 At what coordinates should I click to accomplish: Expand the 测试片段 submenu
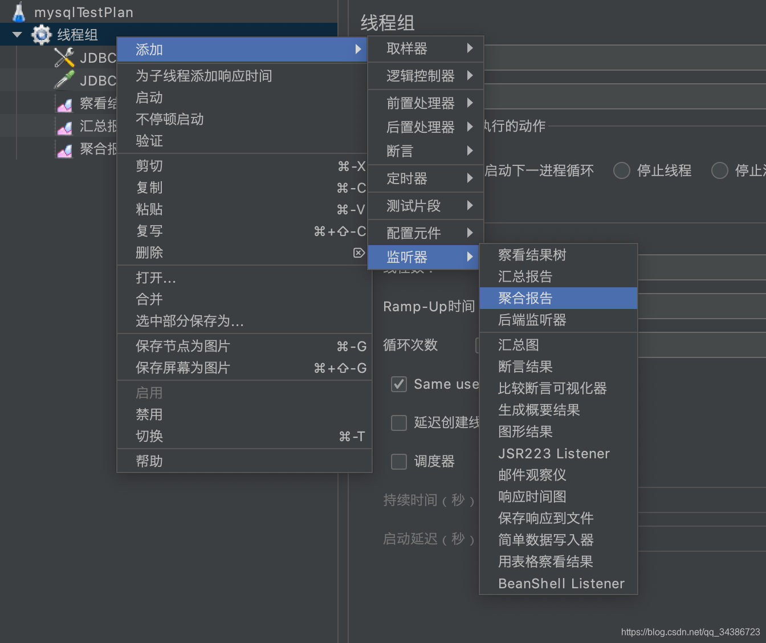[x=426, y=206]
